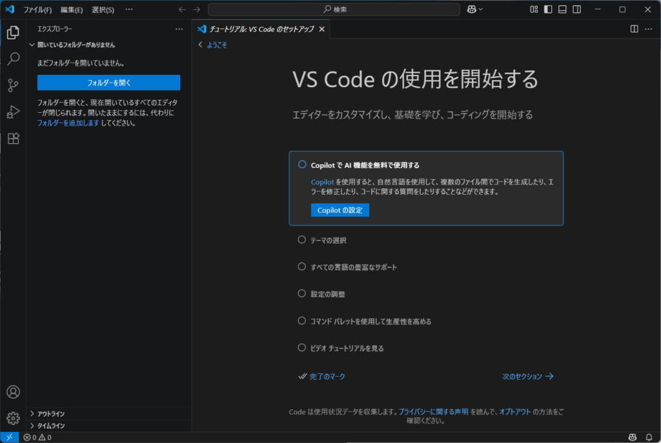Open the Copilot dropdown arrow in title bar

480,10
